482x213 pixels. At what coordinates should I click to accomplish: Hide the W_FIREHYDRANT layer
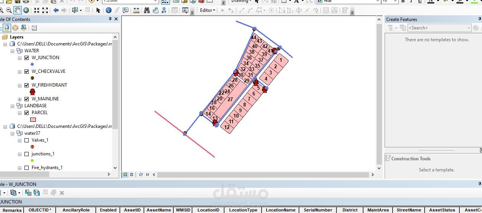(x=27, y=85)
